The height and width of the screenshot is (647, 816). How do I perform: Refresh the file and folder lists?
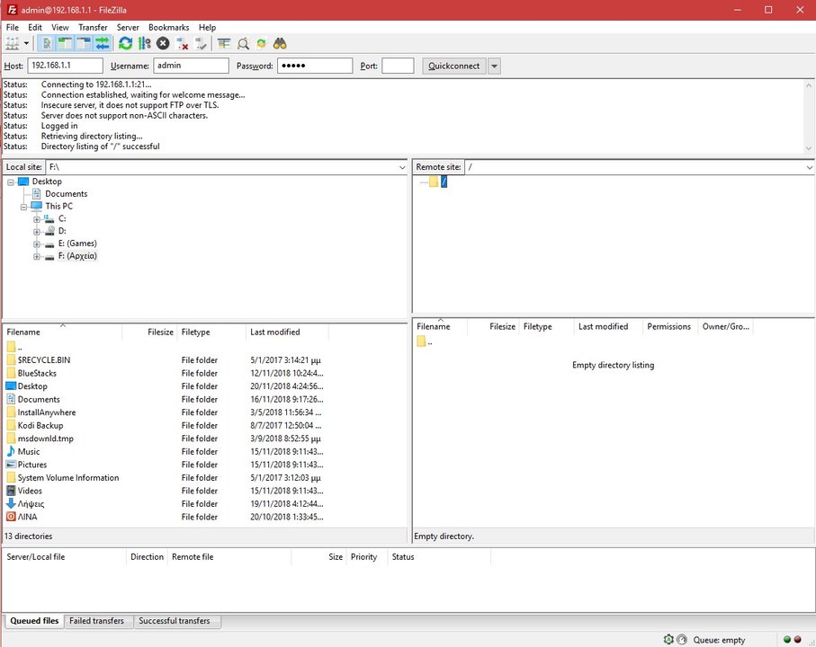[125, 43]
